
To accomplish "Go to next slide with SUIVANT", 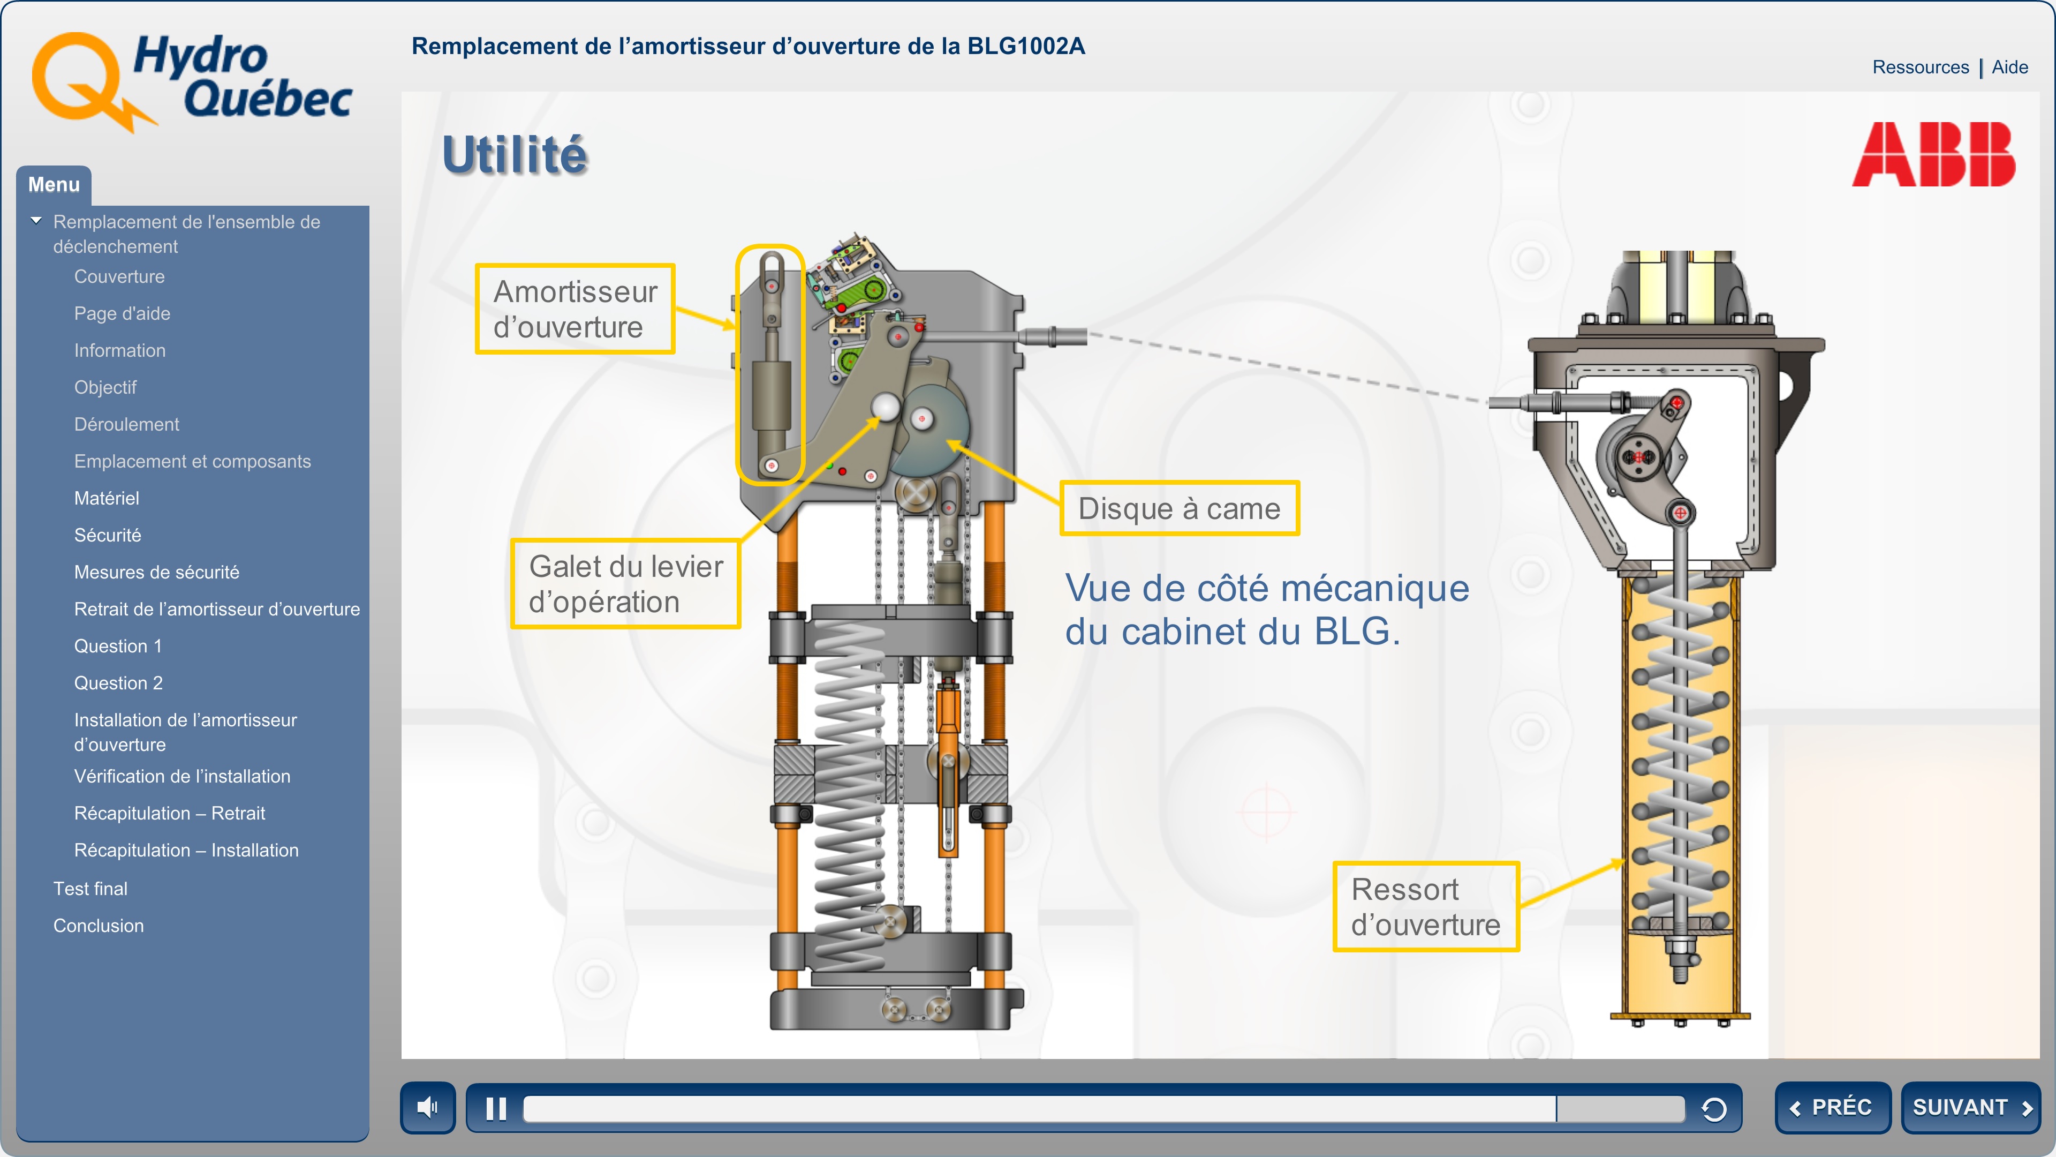I will pos(1970,1108).
